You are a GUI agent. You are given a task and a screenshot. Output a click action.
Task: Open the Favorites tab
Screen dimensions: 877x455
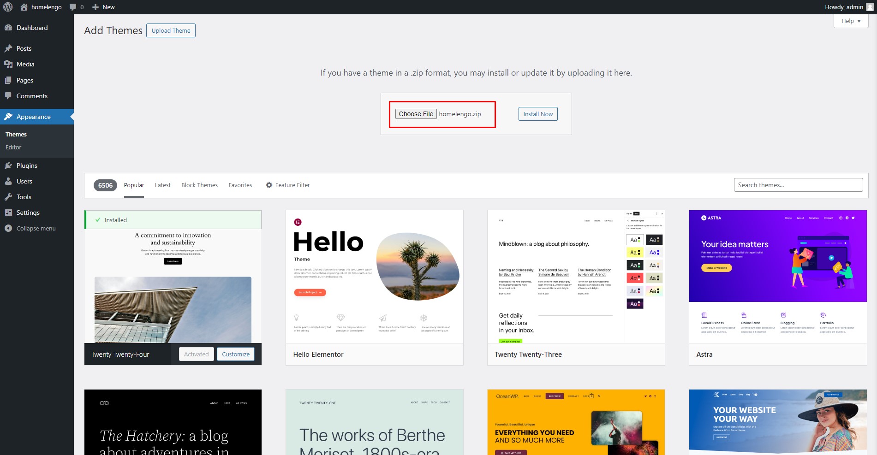[240, 185]
